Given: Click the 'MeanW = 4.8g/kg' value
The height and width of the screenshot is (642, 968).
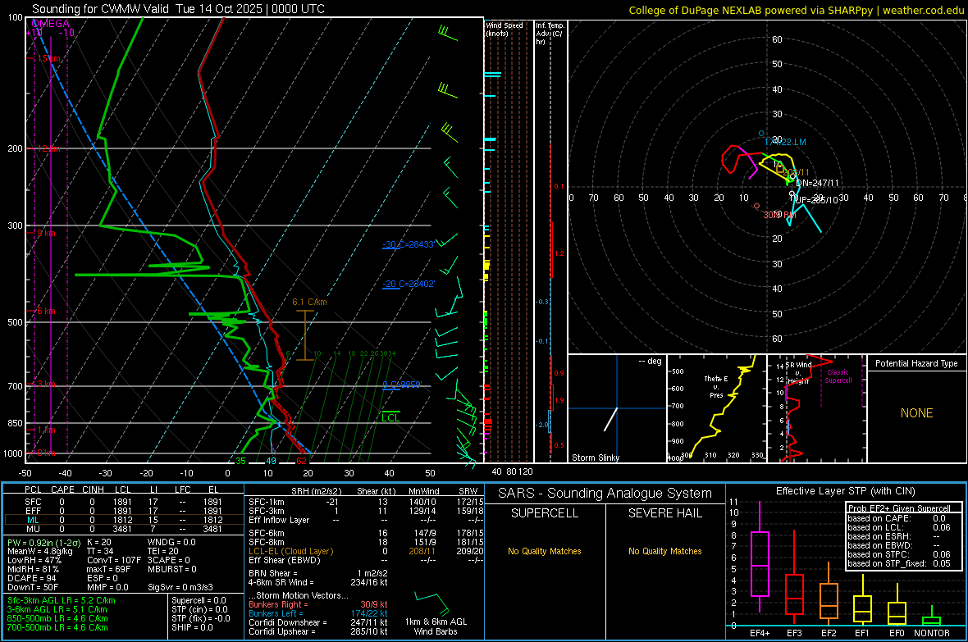Looking at the screenshot, I should [x=39, y=551].
